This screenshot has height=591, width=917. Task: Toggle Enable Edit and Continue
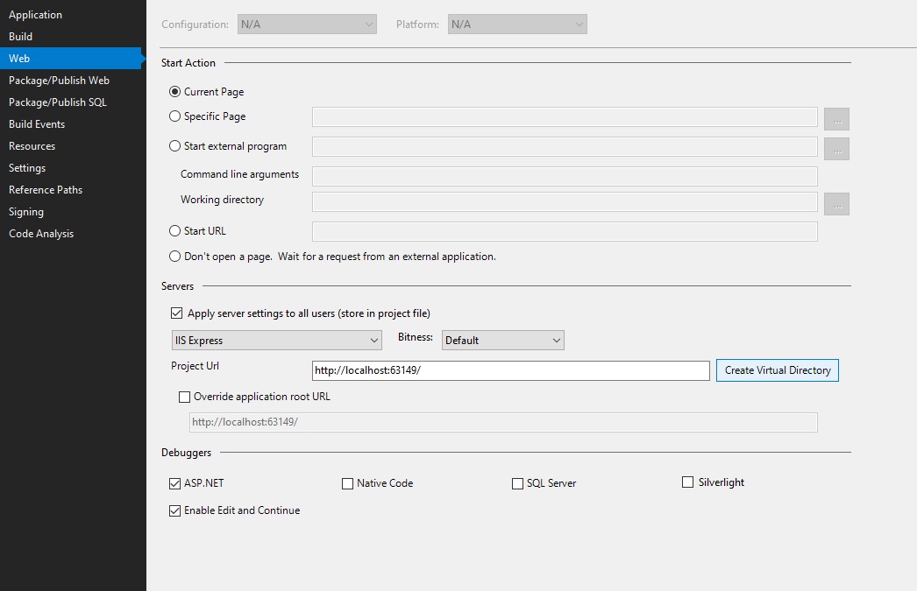coord(175,510)
